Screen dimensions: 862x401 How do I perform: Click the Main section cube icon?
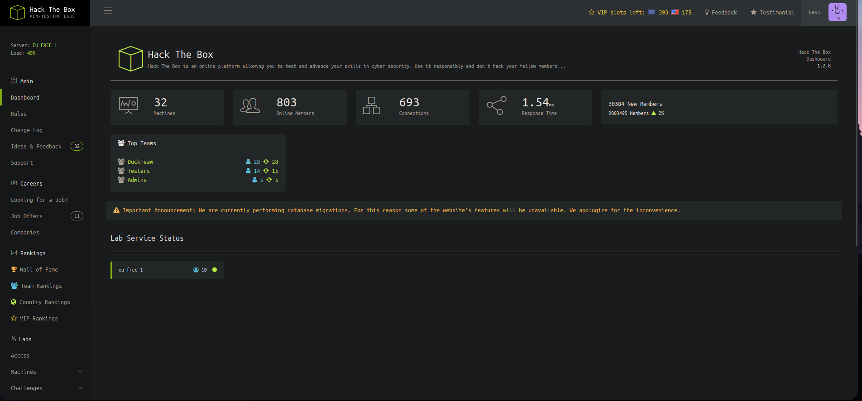pos(14,81)
